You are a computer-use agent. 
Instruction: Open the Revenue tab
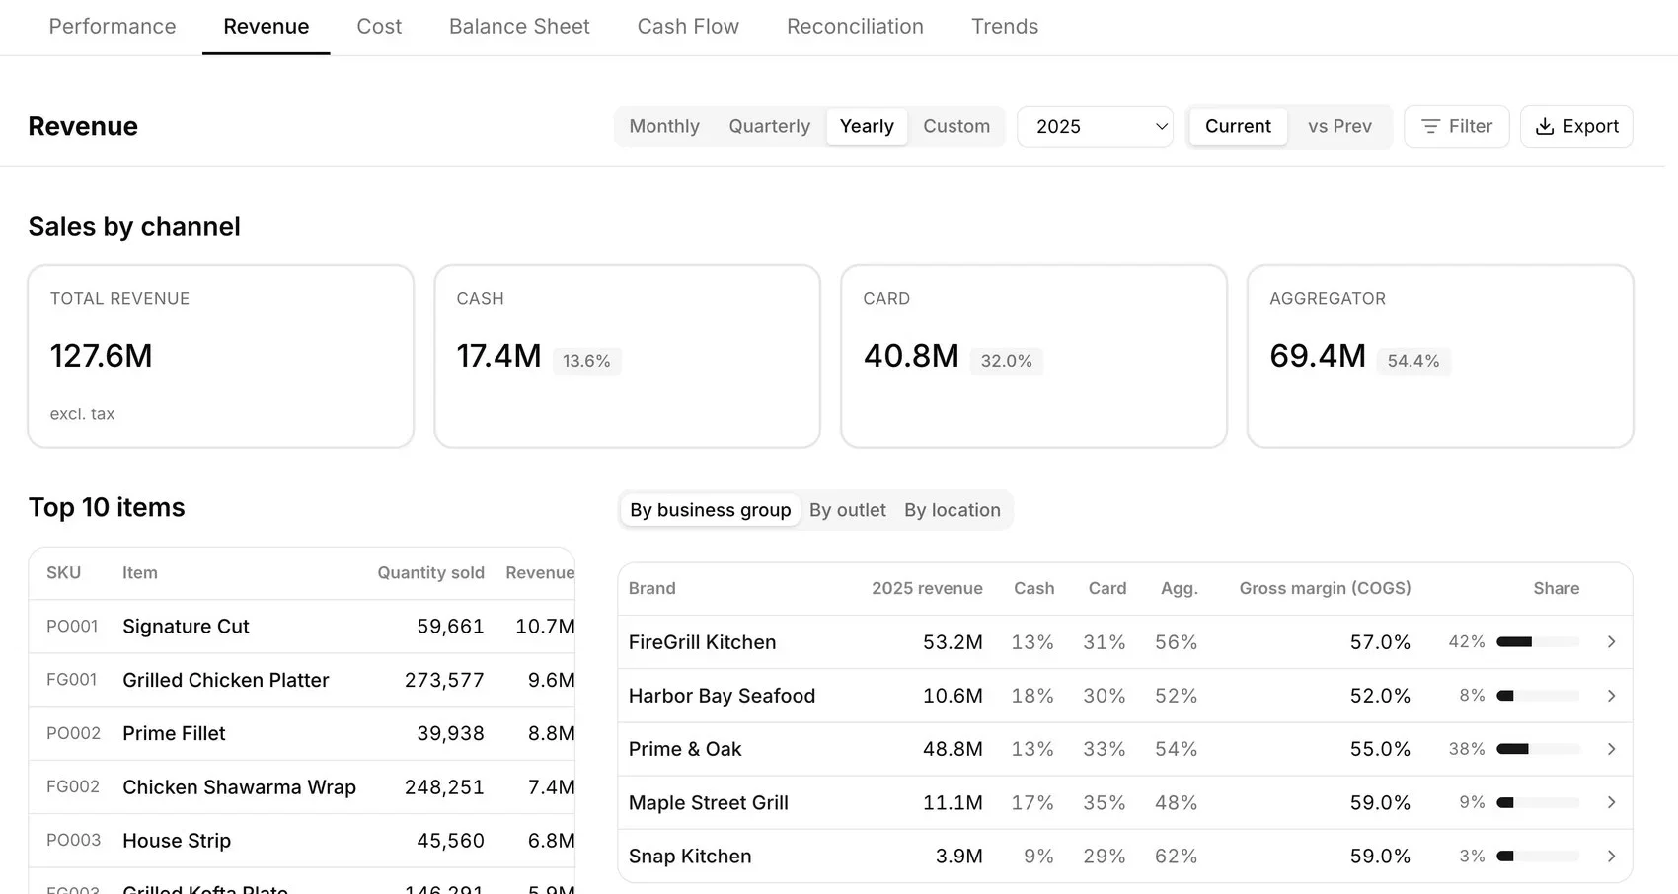point(267,27)
